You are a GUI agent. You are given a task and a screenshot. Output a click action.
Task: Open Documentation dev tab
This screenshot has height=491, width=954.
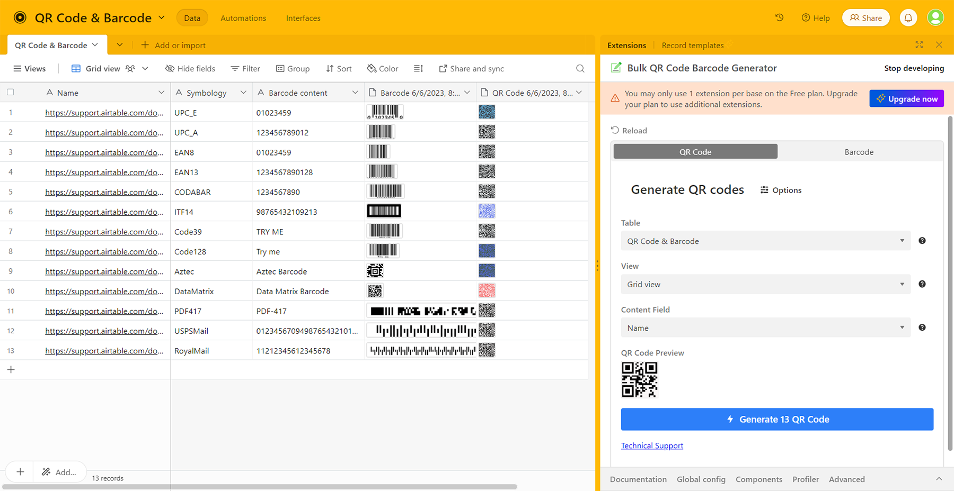tap(638, 479)
